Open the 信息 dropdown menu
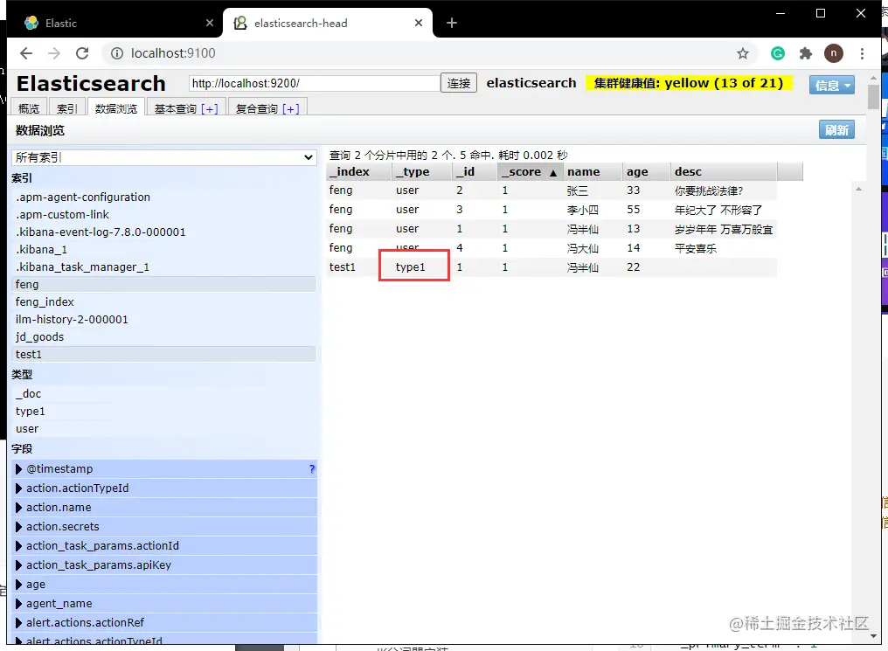 [831, 85]
